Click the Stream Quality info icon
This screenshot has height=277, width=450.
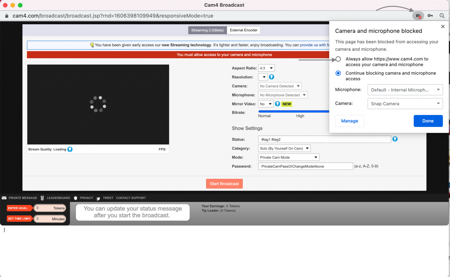pos(70,149)
